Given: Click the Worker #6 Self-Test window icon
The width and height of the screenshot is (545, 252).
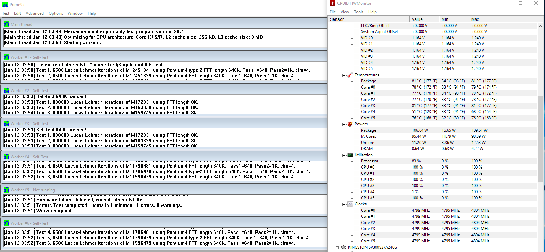Looking at the screenshot, I should point(6,223).
